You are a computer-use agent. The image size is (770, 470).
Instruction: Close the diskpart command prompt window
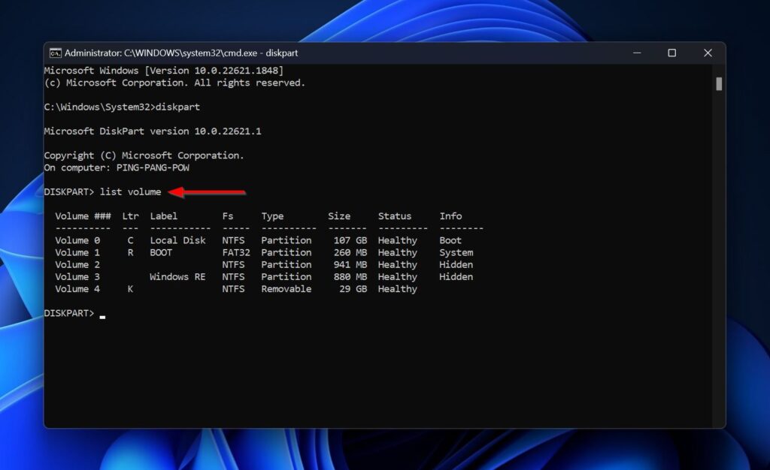(x=707, y=53)
